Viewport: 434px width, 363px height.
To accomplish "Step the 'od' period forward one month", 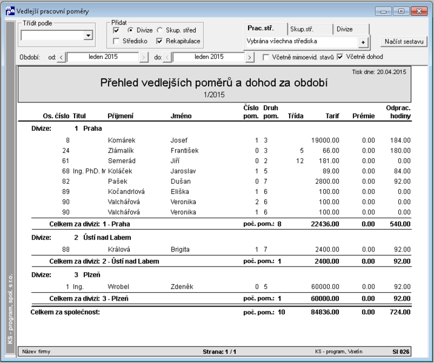I will (144, 58).
